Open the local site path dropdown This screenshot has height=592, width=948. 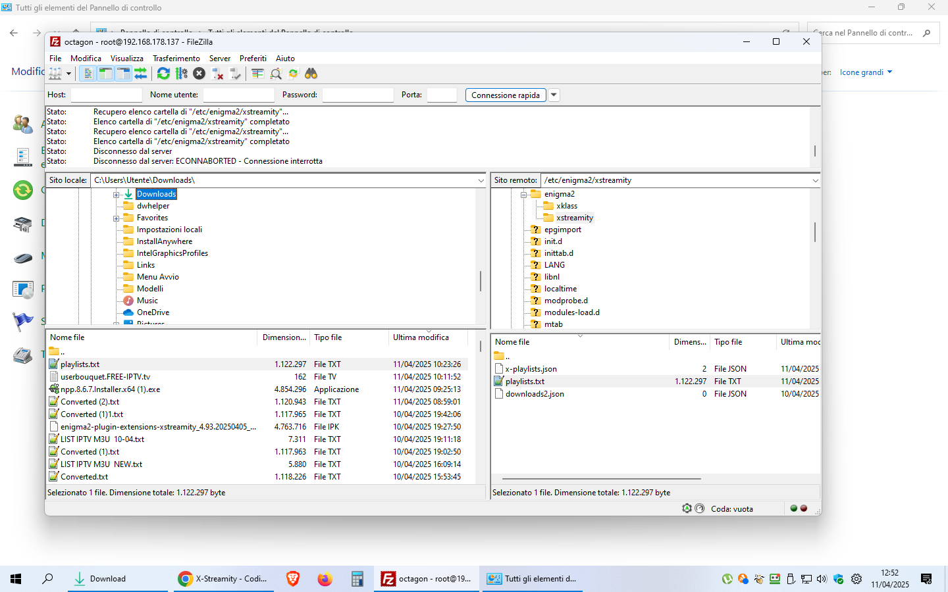point(481,180)
